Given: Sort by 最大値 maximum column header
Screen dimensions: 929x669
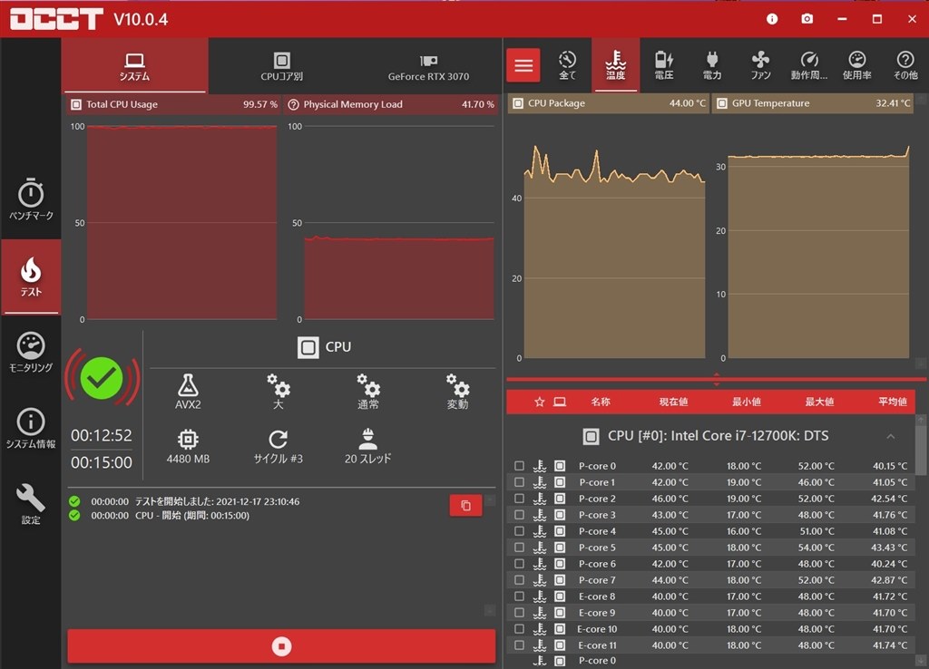Looking at the screenshot, I should [819, 402].
